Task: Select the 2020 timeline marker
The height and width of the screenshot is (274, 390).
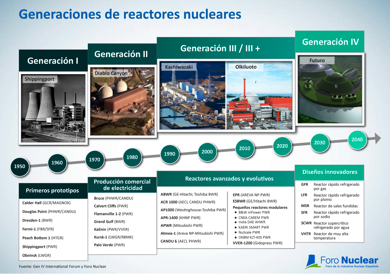Action: [282, 146]
